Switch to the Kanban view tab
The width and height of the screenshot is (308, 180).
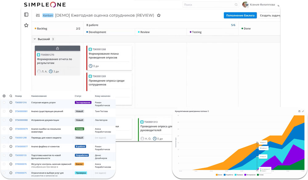click(48, 15)
